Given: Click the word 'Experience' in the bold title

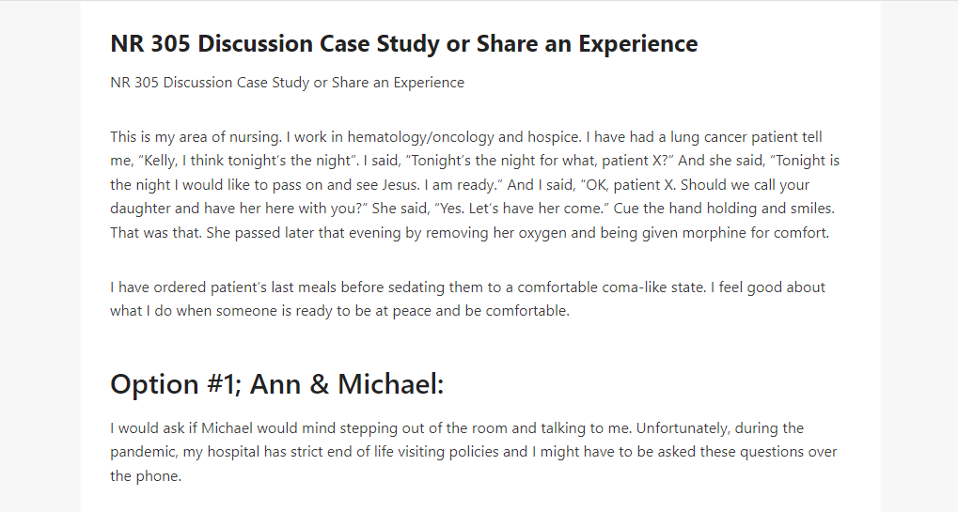Looking at the screenshot, I should [x=637, y=44].
